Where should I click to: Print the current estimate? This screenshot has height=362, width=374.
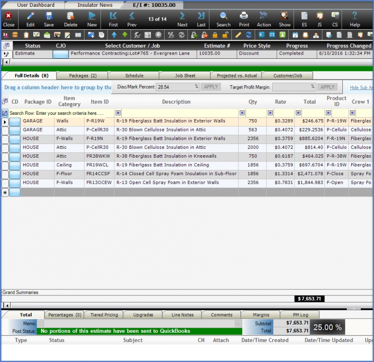click(244, 19)
